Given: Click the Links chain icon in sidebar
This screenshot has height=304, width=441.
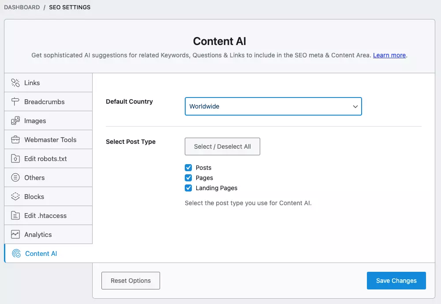Looking at the screenshot, I should point(15,83).
